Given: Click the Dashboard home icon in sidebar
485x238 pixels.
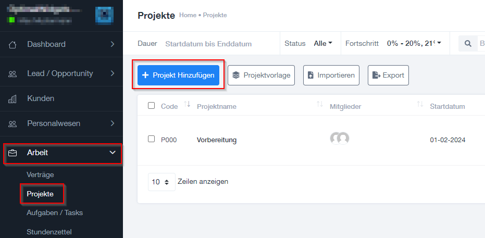Looking at the screenshot, I should 13,44.
